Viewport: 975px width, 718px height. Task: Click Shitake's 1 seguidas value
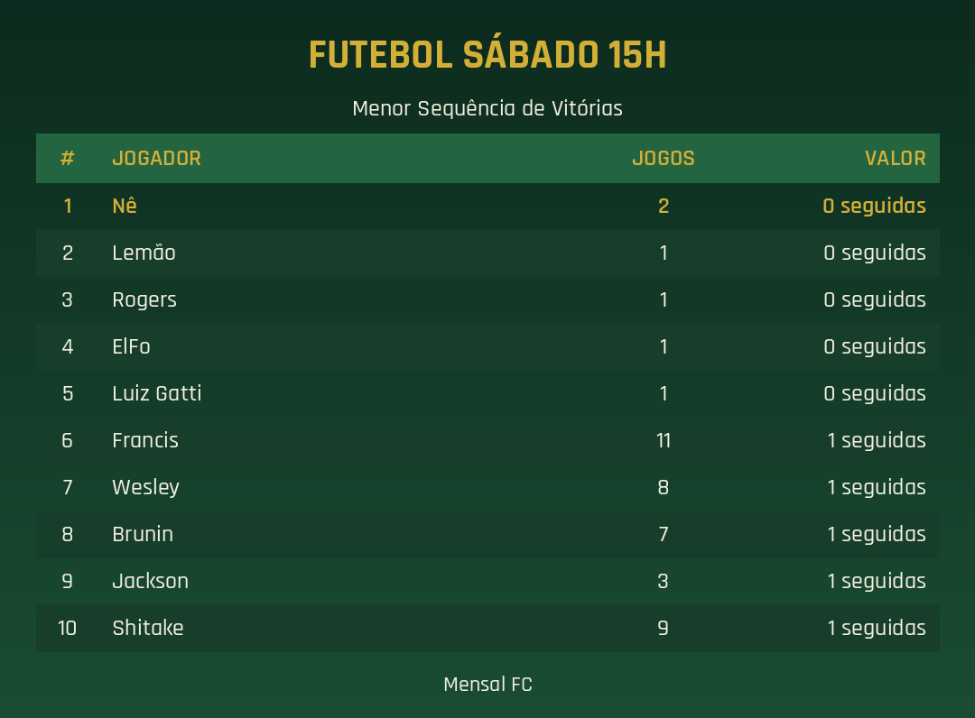point(876,629)
